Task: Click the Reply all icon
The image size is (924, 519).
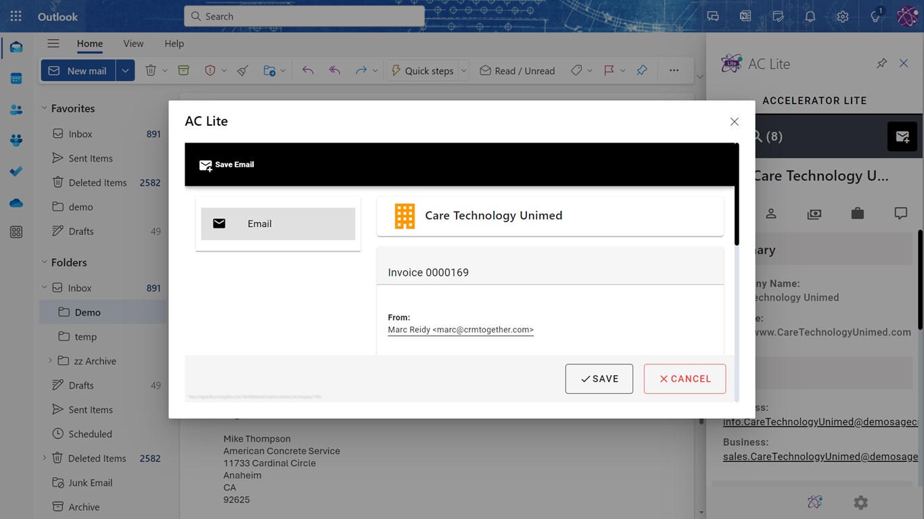Action: point(334,70)
